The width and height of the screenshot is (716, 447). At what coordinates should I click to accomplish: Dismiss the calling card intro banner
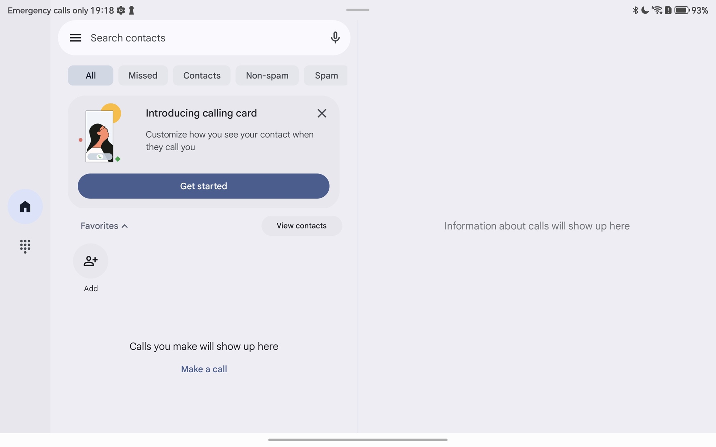pyautogui.click(x=321, y=113)
